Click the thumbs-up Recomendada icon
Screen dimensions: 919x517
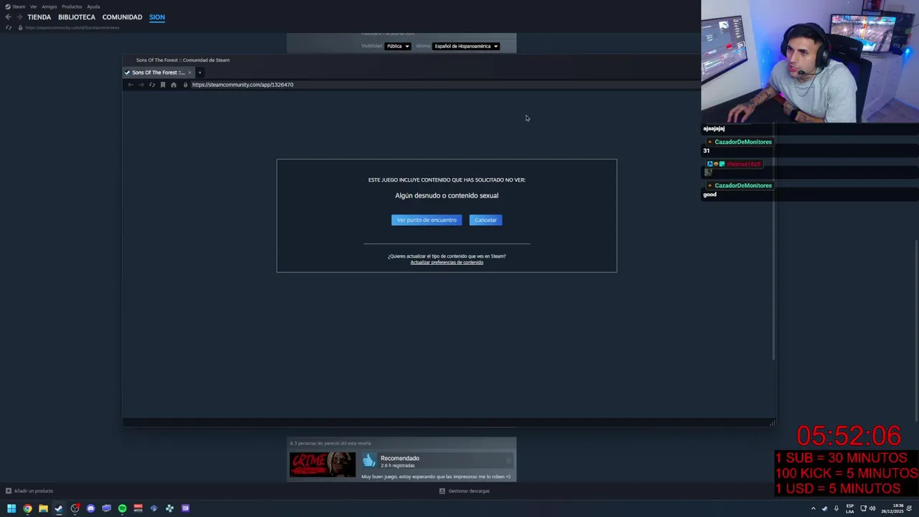(369, 461)
